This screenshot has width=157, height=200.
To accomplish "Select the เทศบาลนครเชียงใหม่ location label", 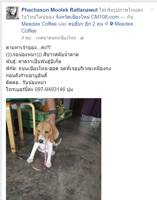I will point(56,38).
